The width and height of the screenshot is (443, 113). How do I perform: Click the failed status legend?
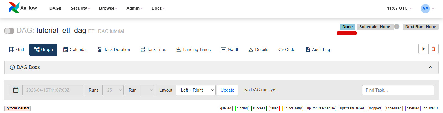pyautogui.click(x=274, y=108)
